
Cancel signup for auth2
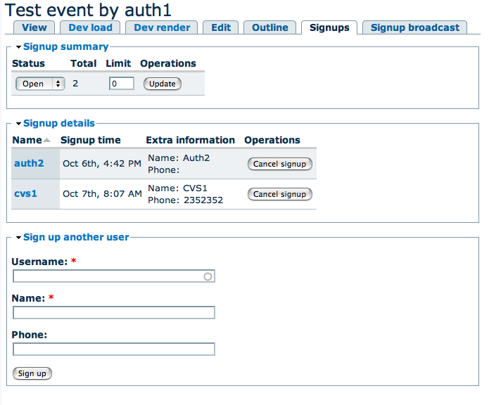(279, 164)
